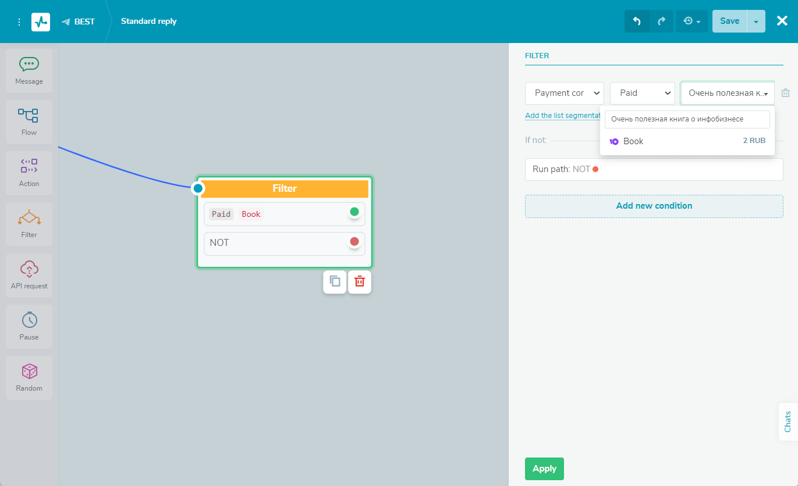Open the version history dropdown

(691, 22)
